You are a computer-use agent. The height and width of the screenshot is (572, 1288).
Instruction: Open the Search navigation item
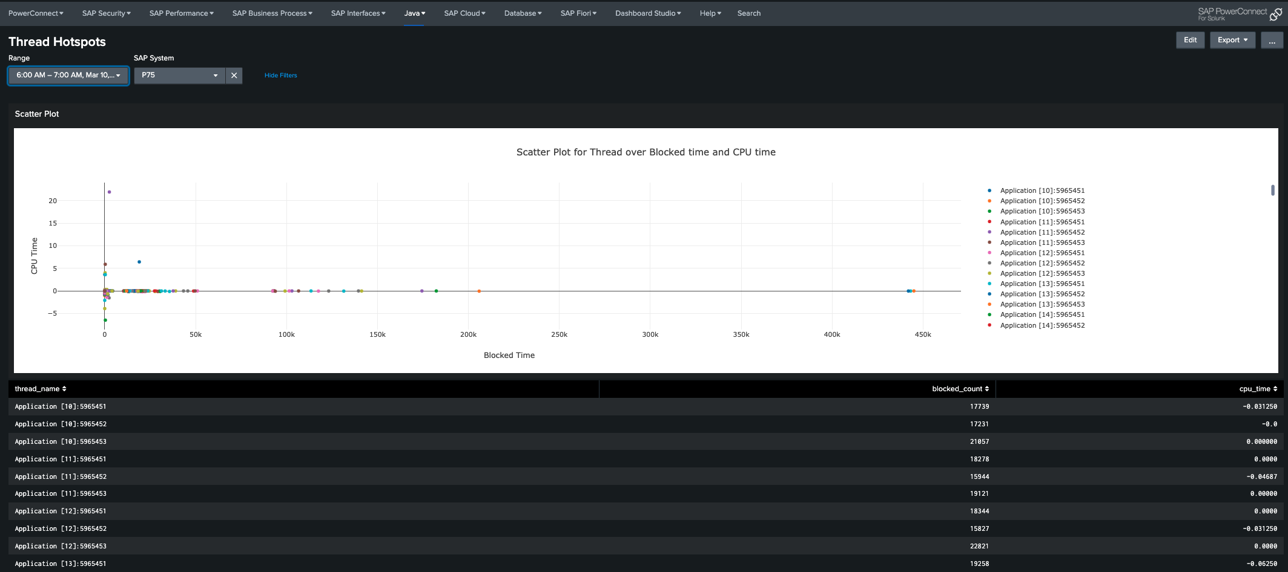pos(748,13)
